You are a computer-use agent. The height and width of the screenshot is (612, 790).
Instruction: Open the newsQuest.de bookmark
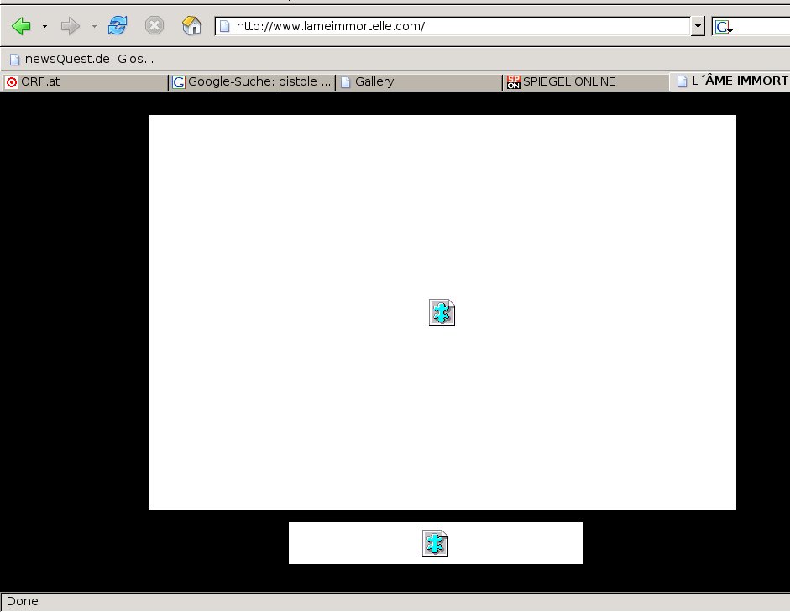coord(81,59)
